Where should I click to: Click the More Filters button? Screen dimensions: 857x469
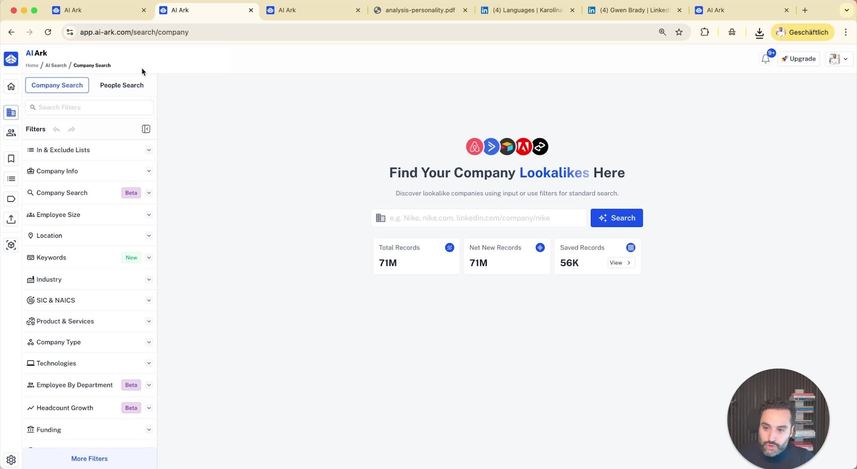tap(89, 459)
